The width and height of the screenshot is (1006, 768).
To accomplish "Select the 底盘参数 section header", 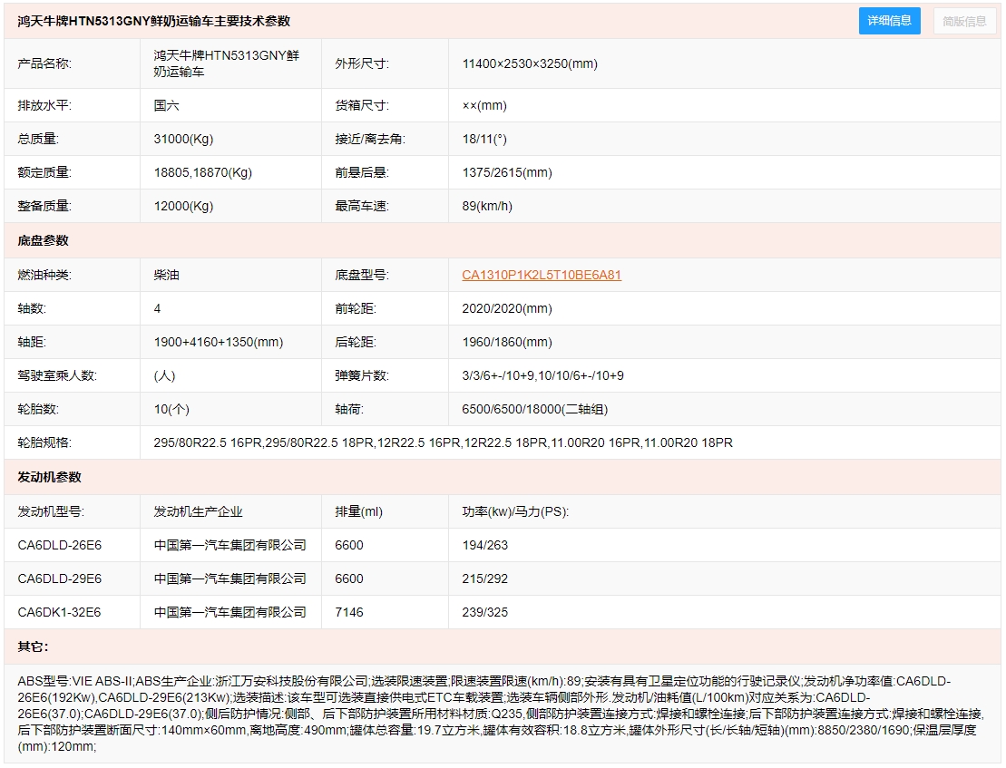I will click(43, 240).
